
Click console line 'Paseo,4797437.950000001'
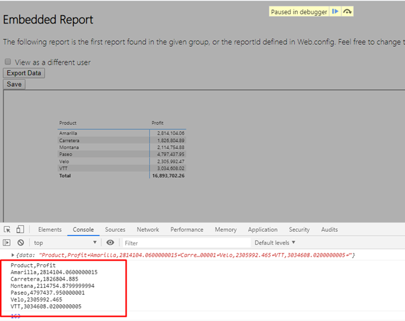point(47,293)
